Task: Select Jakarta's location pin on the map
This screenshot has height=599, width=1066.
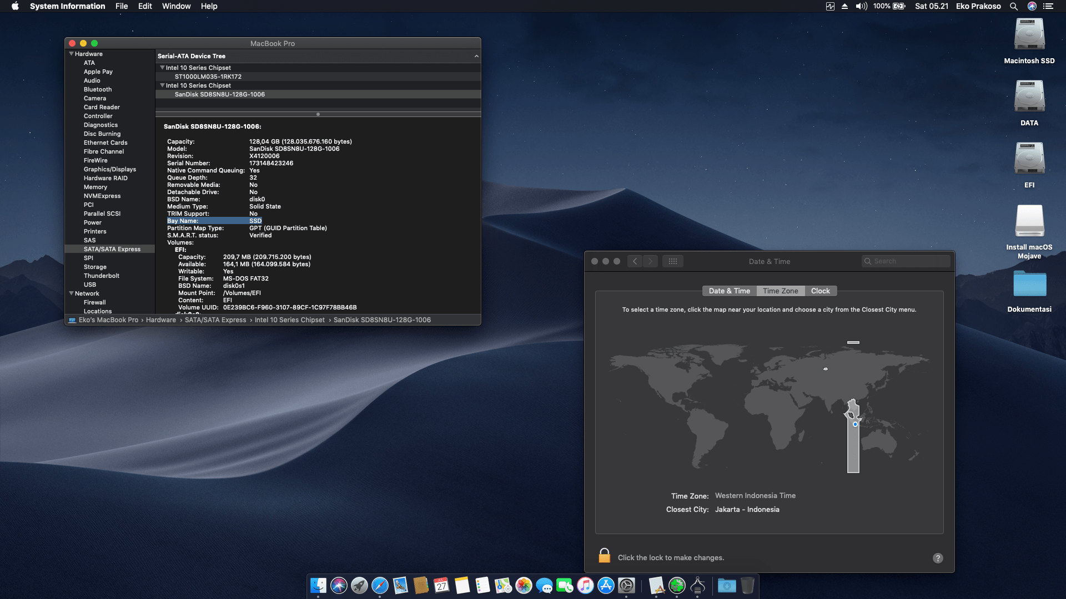Action: 855,423
